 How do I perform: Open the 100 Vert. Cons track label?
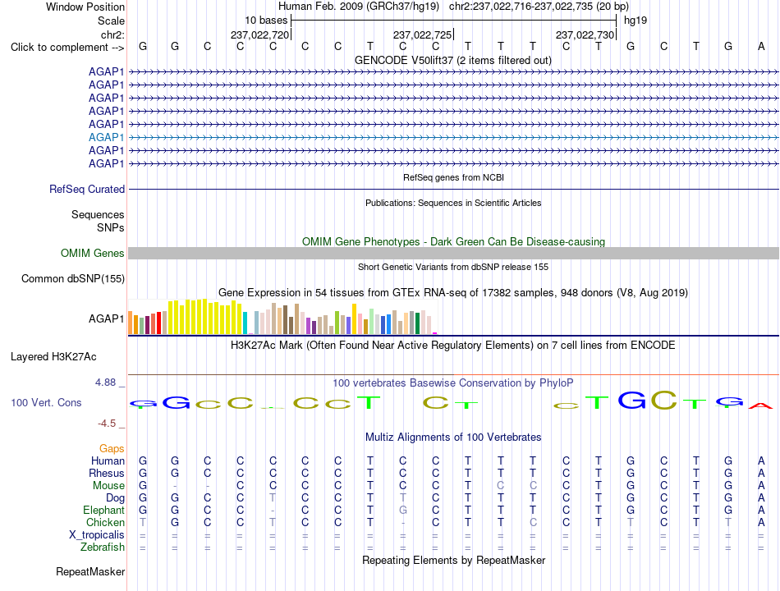[46, 402]
